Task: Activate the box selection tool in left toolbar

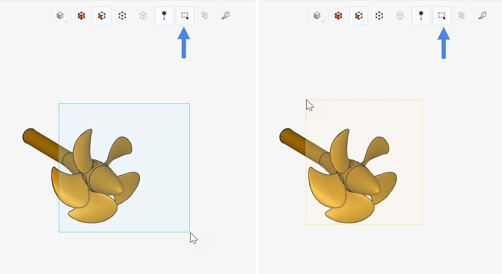Action: point(185,16)
